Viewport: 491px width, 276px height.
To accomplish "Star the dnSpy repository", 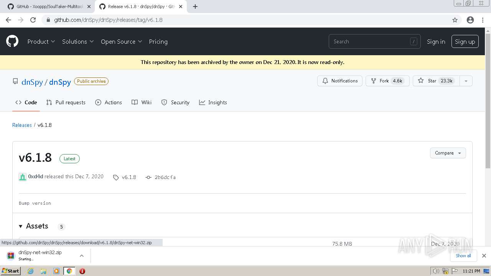I will (436, 81).
